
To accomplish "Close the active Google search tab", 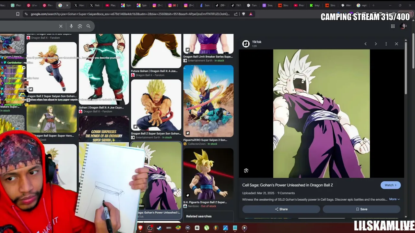I will click(x=67, y=5).
